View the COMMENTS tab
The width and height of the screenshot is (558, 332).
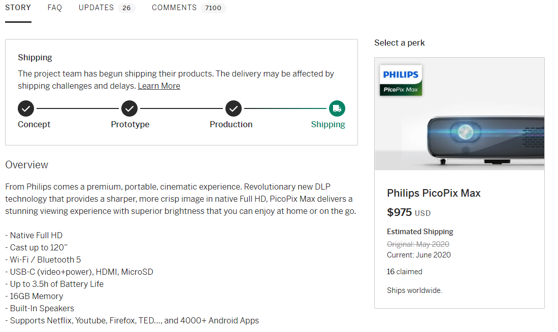pyautogui.click(x=174, y=8)
